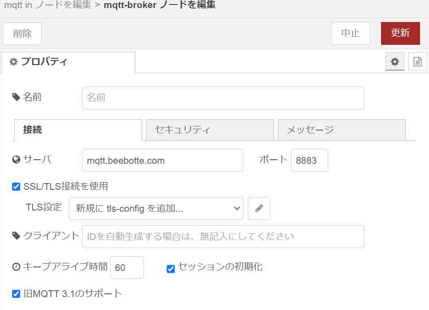Open the メッセージ tab

click(x=342, y=130)
